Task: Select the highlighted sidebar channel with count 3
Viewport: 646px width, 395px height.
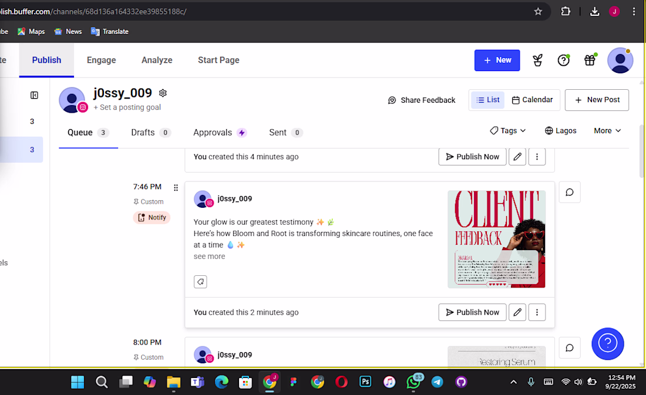Action: click(21, 150)
